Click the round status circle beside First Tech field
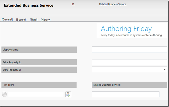This screenshot has height=107, width=169. (x=4, y=94)
